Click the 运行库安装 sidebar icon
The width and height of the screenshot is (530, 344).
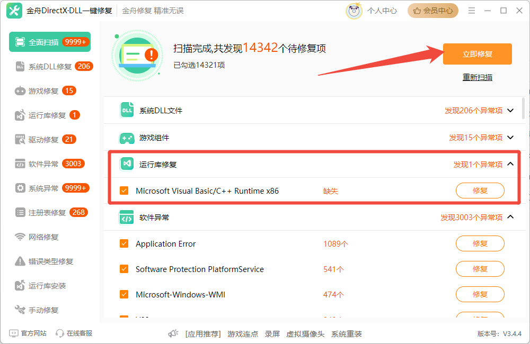pos(20,285)
